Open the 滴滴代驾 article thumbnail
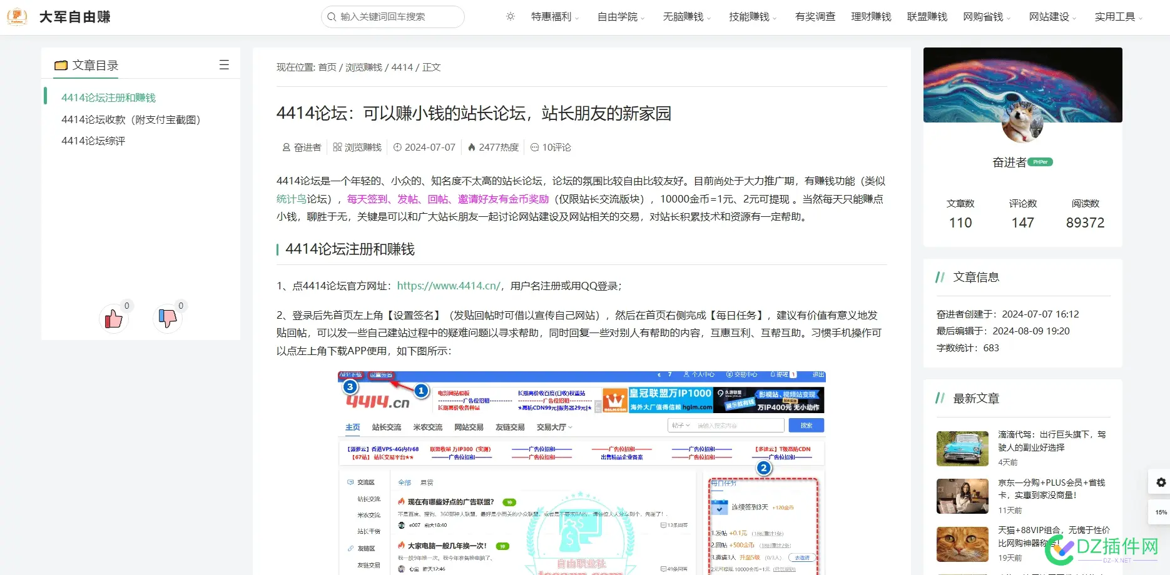The image size is (1170, 575). coord(962,448)
